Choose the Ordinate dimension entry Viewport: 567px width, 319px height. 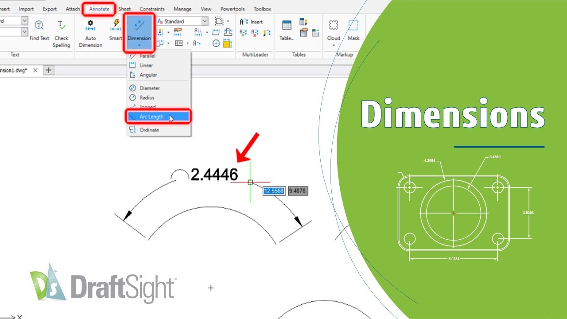[x=149, y=130]
